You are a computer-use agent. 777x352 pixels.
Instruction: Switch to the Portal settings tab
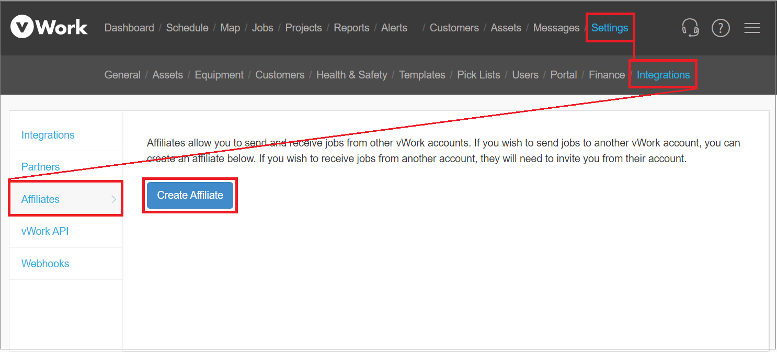pos(564,75)
